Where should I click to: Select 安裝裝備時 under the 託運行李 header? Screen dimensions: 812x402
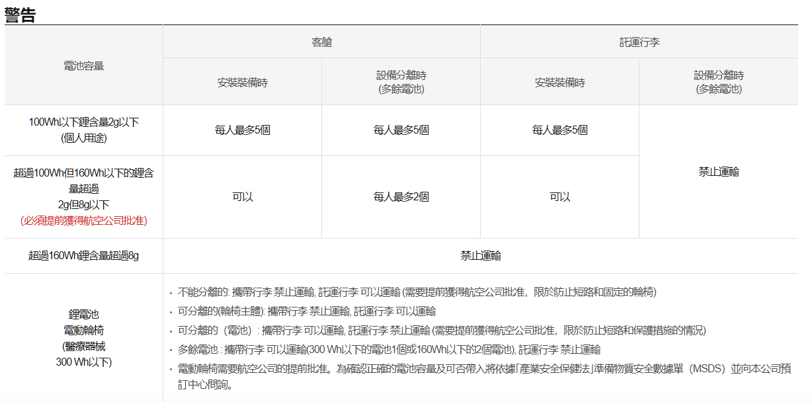[x=560, y=83]
